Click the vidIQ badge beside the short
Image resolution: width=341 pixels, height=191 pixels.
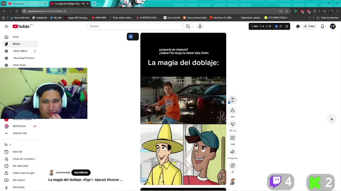point(133,37)
